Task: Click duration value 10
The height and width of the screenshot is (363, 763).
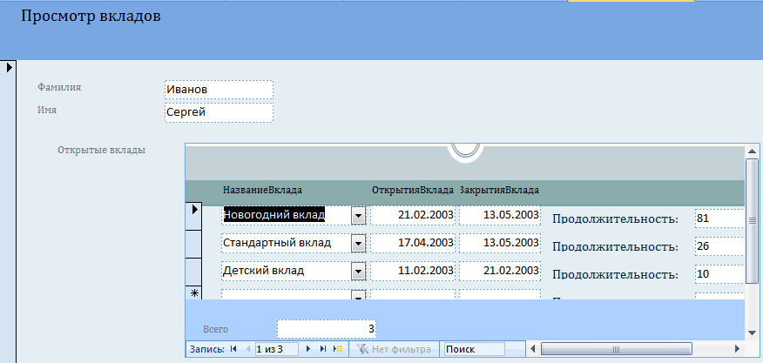Action: (x=719, y=274)
